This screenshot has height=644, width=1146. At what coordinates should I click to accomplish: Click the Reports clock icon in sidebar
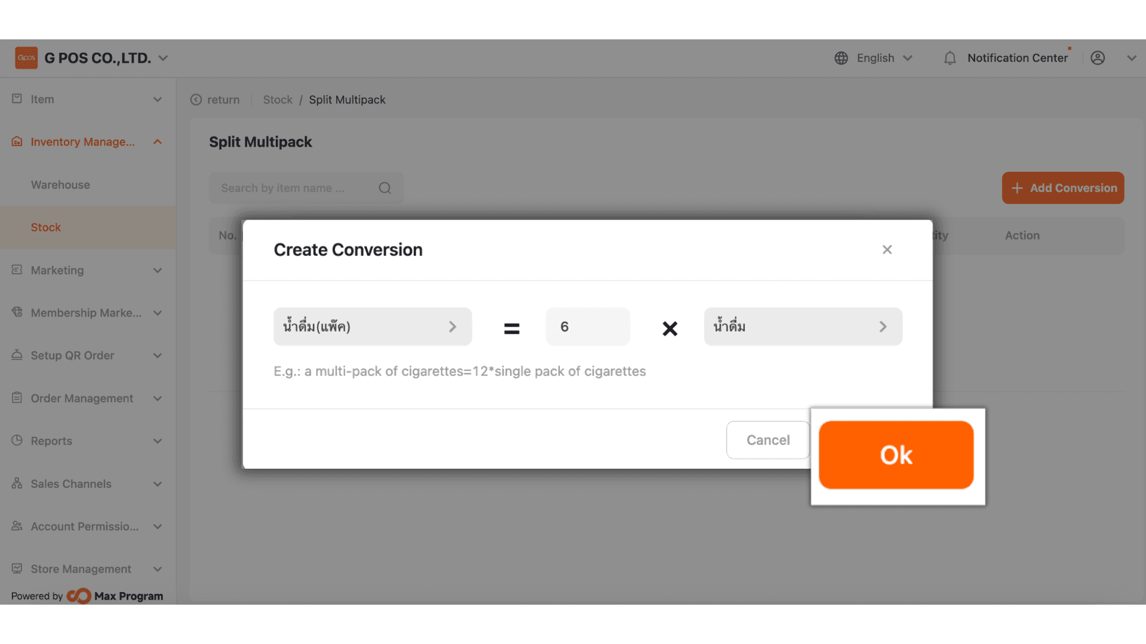click(x=17, y=441)
